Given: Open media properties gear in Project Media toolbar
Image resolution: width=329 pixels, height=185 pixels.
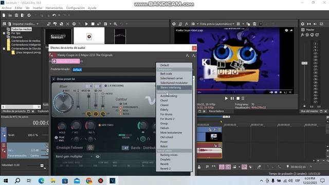Looking at the screenshot, I should pyautogui.click(x=74, y=24).
